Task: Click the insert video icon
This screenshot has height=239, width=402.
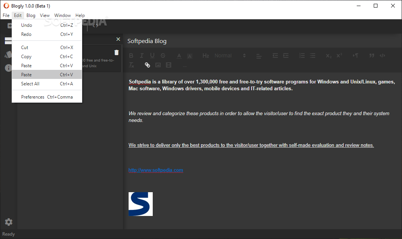Action: click(x=169, y=65)
